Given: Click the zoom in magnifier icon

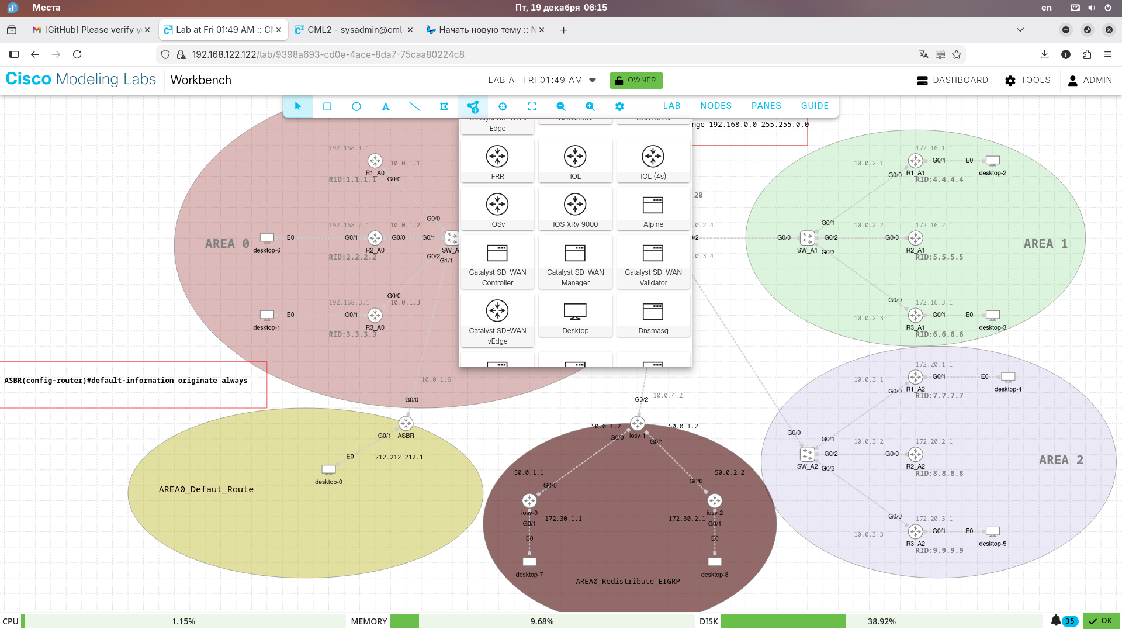Looking at the screenshot, I should coord(590,106).
